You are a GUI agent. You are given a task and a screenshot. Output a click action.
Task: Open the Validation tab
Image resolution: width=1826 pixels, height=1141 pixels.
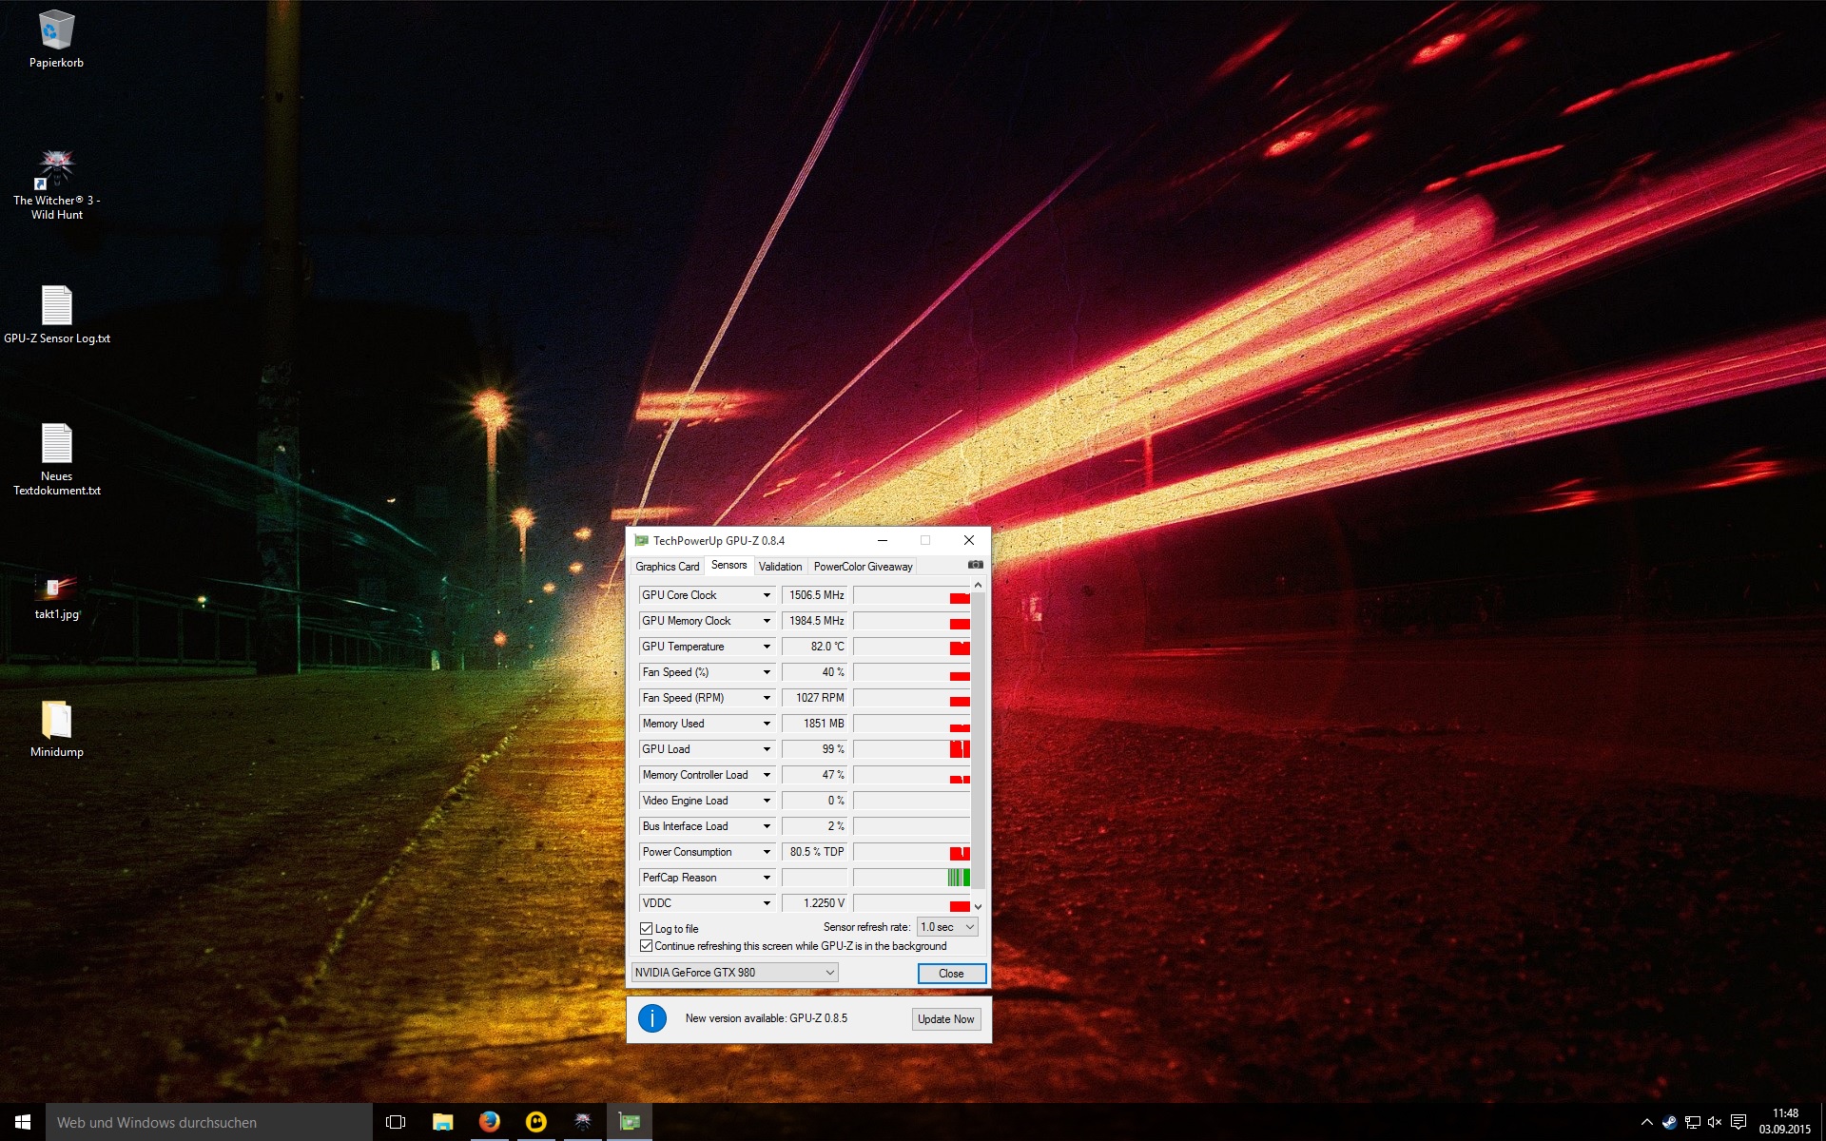[780, 566]
